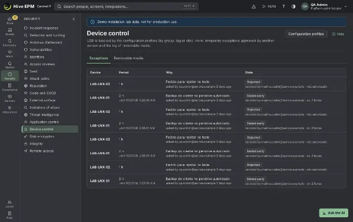Image resolution: width=353 pixels, height=222 pixels.
Task: Open the Monitor bell icon
Action: pyautogui.click(x=9, y=65)
